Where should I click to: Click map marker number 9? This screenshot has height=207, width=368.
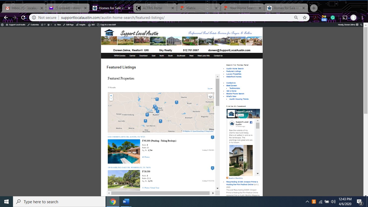coord(157,99)
